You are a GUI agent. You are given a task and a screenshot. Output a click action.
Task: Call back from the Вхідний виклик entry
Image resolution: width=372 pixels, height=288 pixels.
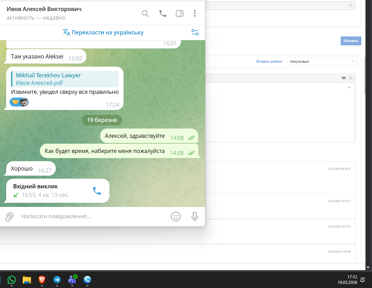97,191
